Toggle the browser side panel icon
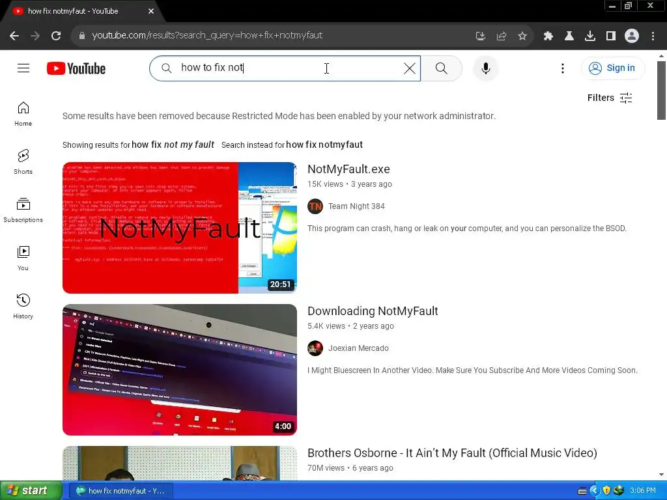The image size is (667, 500). pos(611,36)
